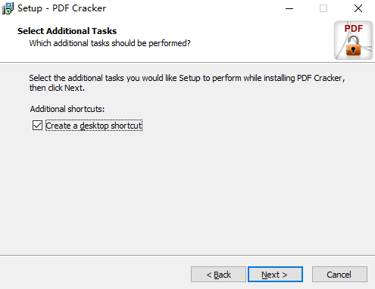Close the Setup window with the X

[x=358, y=8]
